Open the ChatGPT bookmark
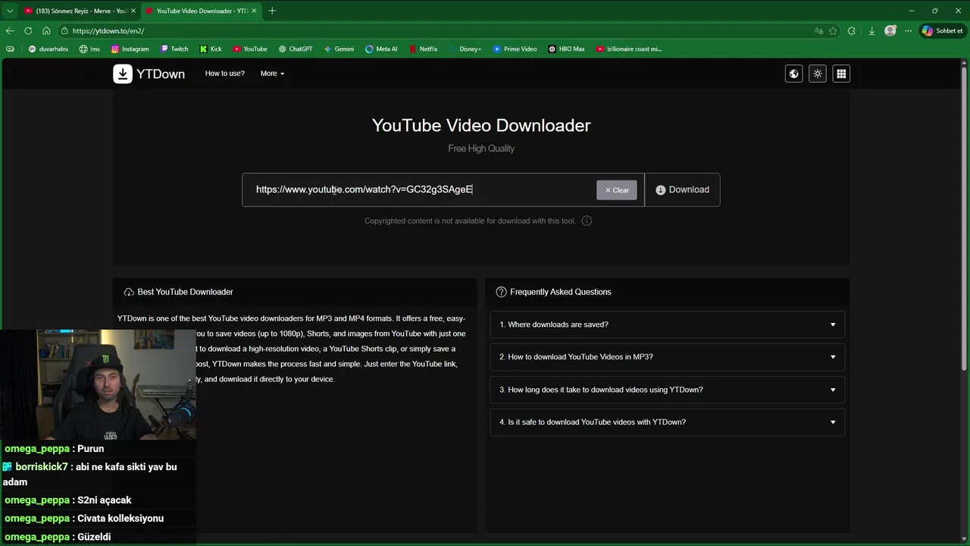The image size is (970, 546). coord(296,49)
